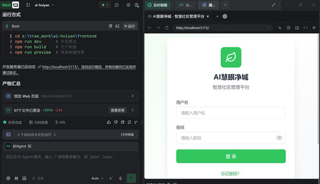Click the green leaf logo
The width and height of the screenshot is (320, 184).
[x=231, y=57]
